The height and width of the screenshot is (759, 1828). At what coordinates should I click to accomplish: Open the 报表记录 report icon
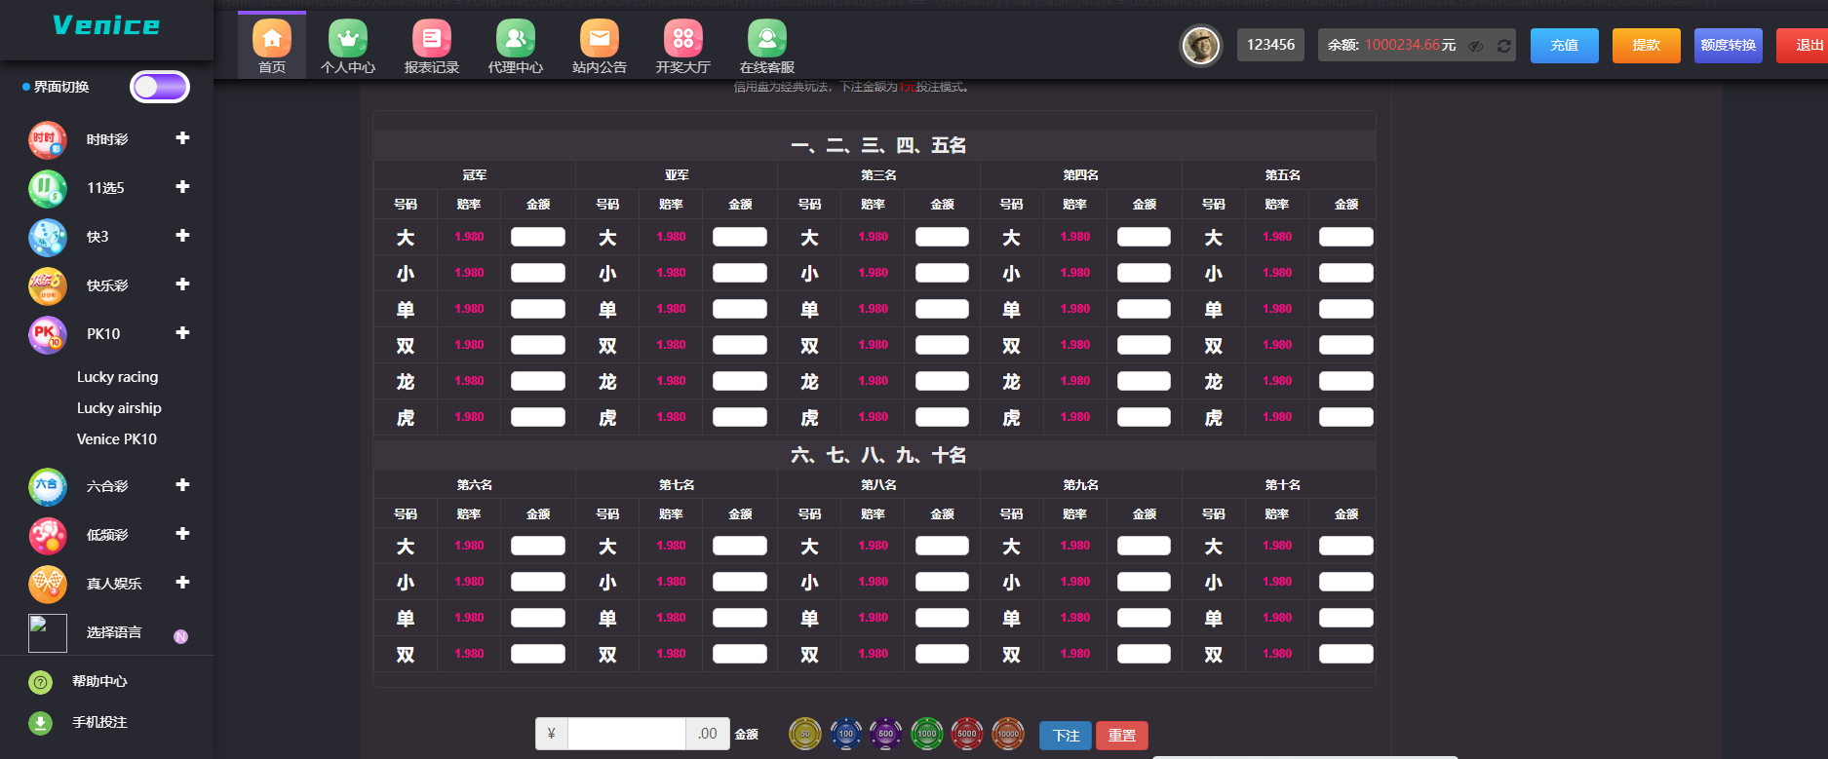432,39
